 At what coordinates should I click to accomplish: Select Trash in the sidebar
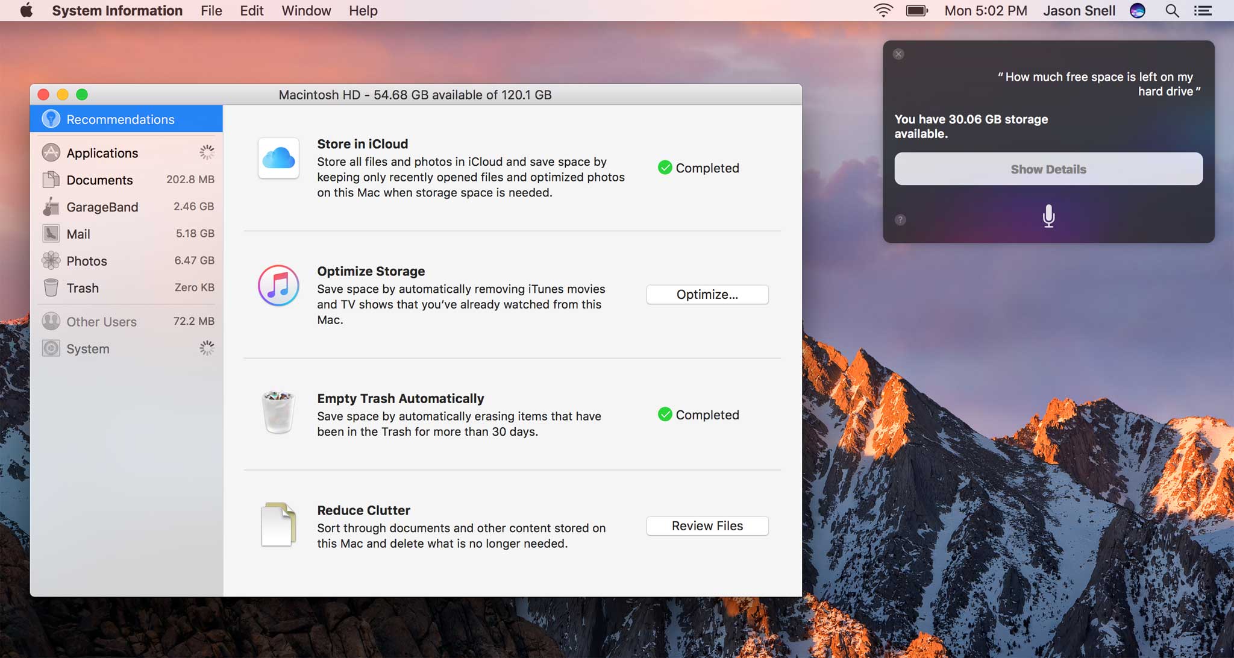(83, 288)
